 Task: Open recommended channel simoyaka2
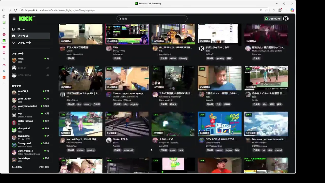point(30,130)
